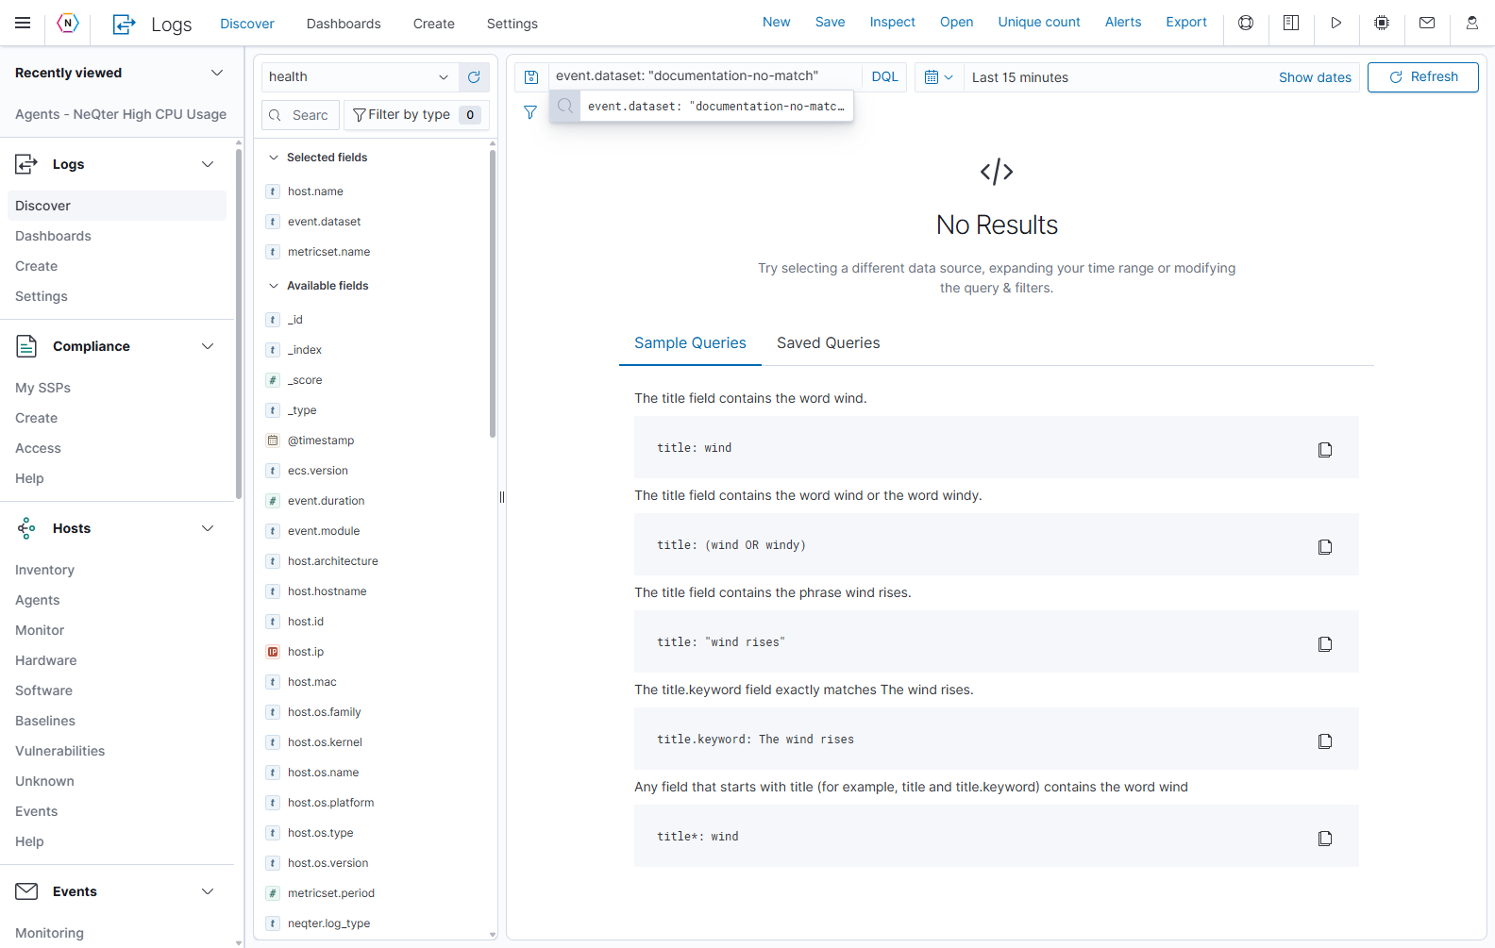Click the NeQter logo icon
The image size is (1495, 948).
click(x=68, y=23)
